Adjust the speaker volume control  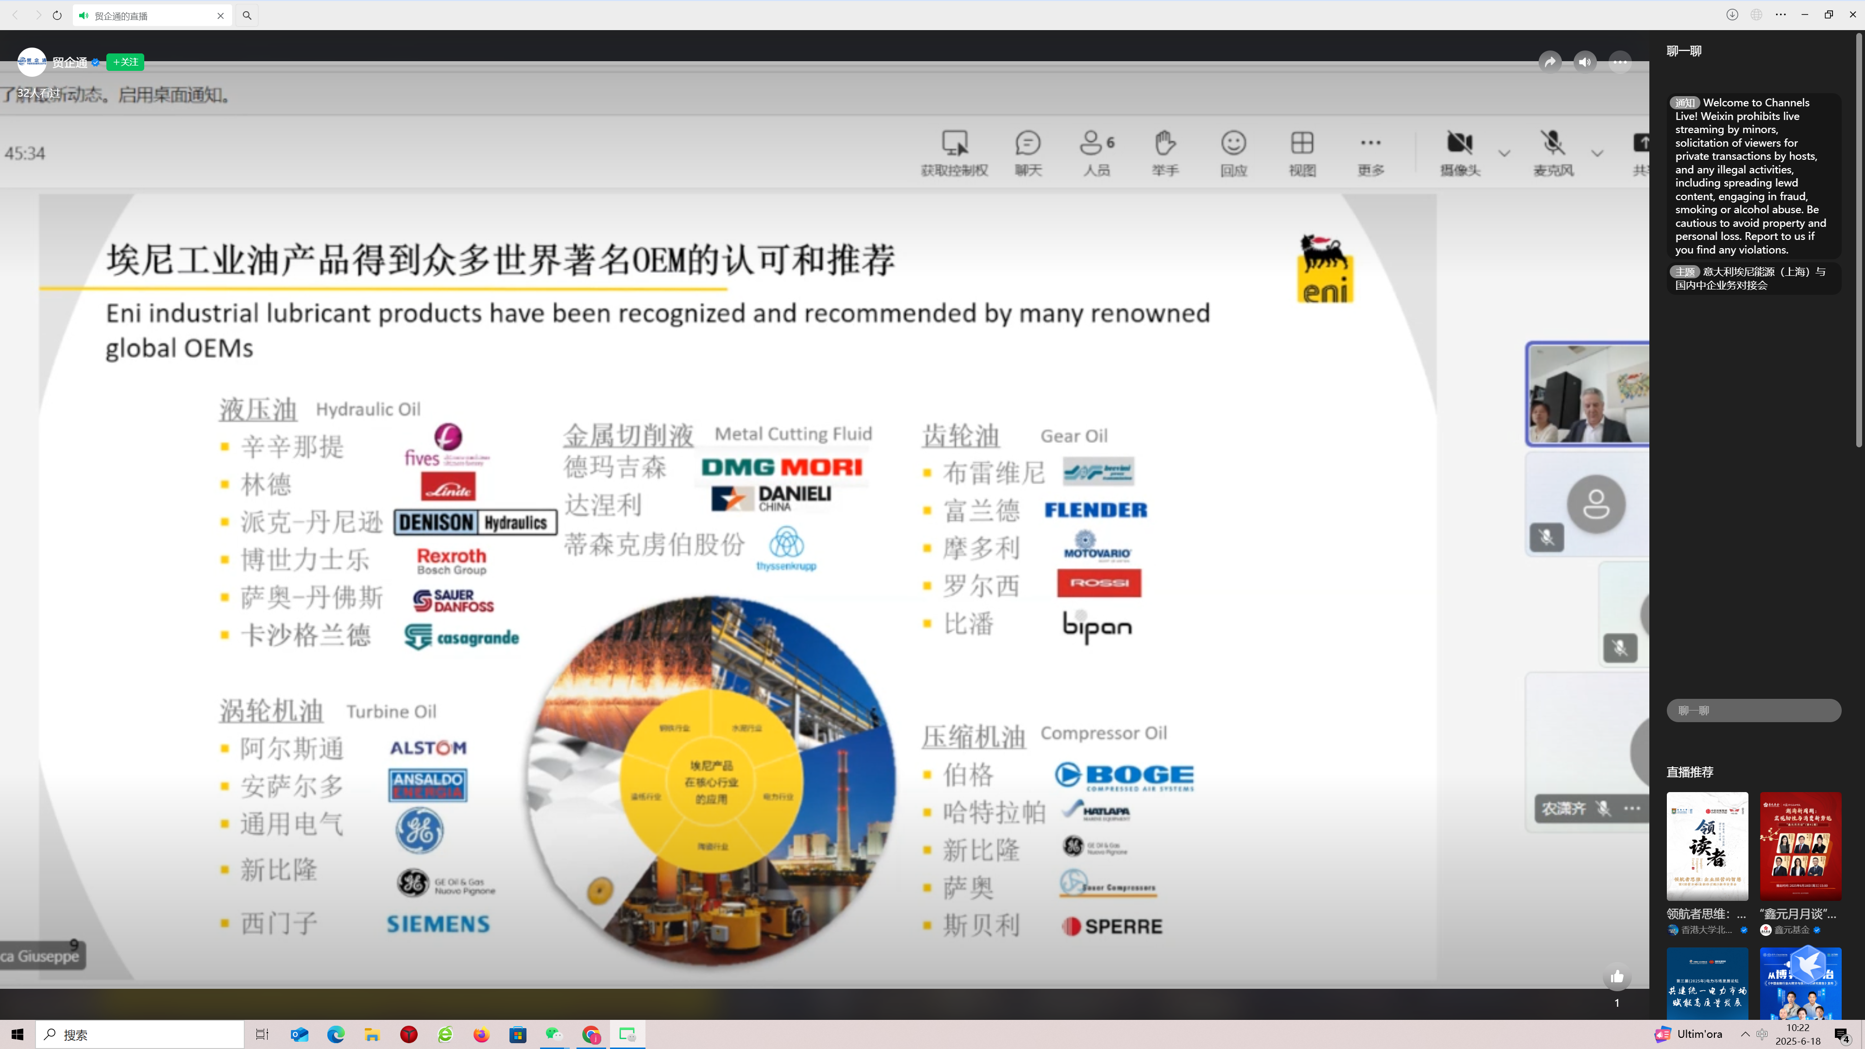click(x=1585, y=62)
